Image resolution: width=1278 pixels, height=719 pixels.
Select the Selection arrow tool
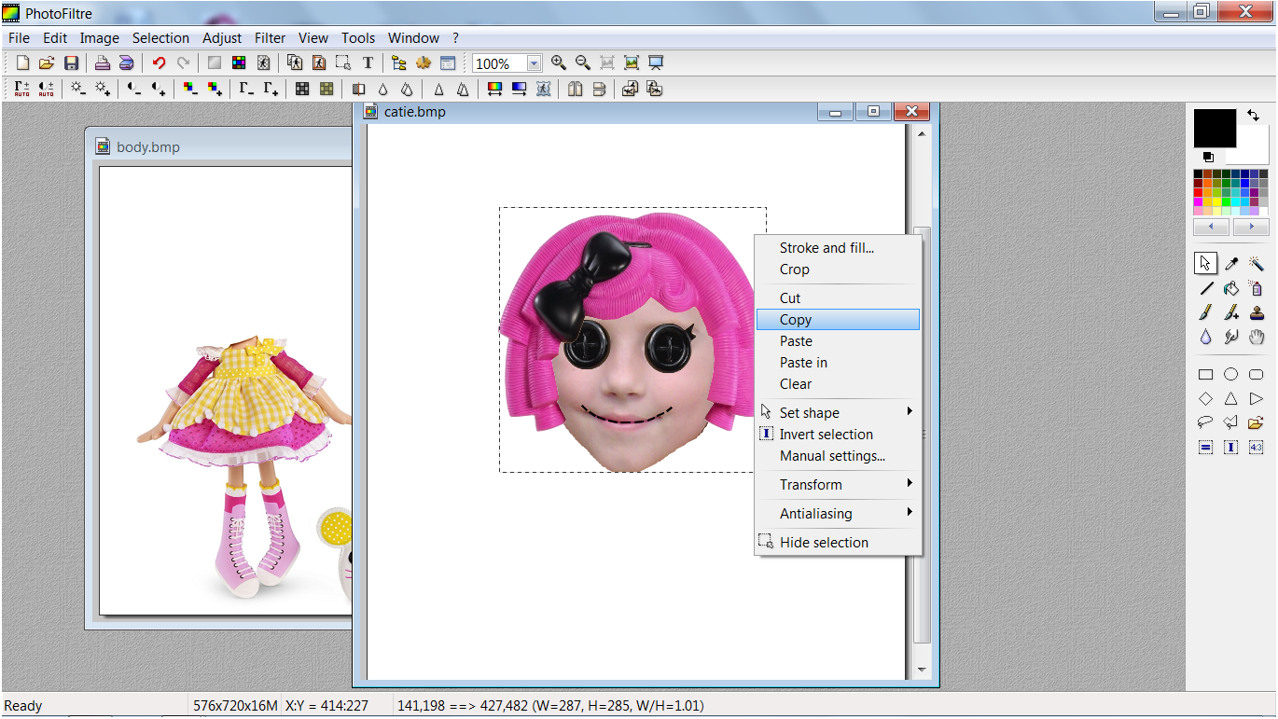[x=1206, y=264]
